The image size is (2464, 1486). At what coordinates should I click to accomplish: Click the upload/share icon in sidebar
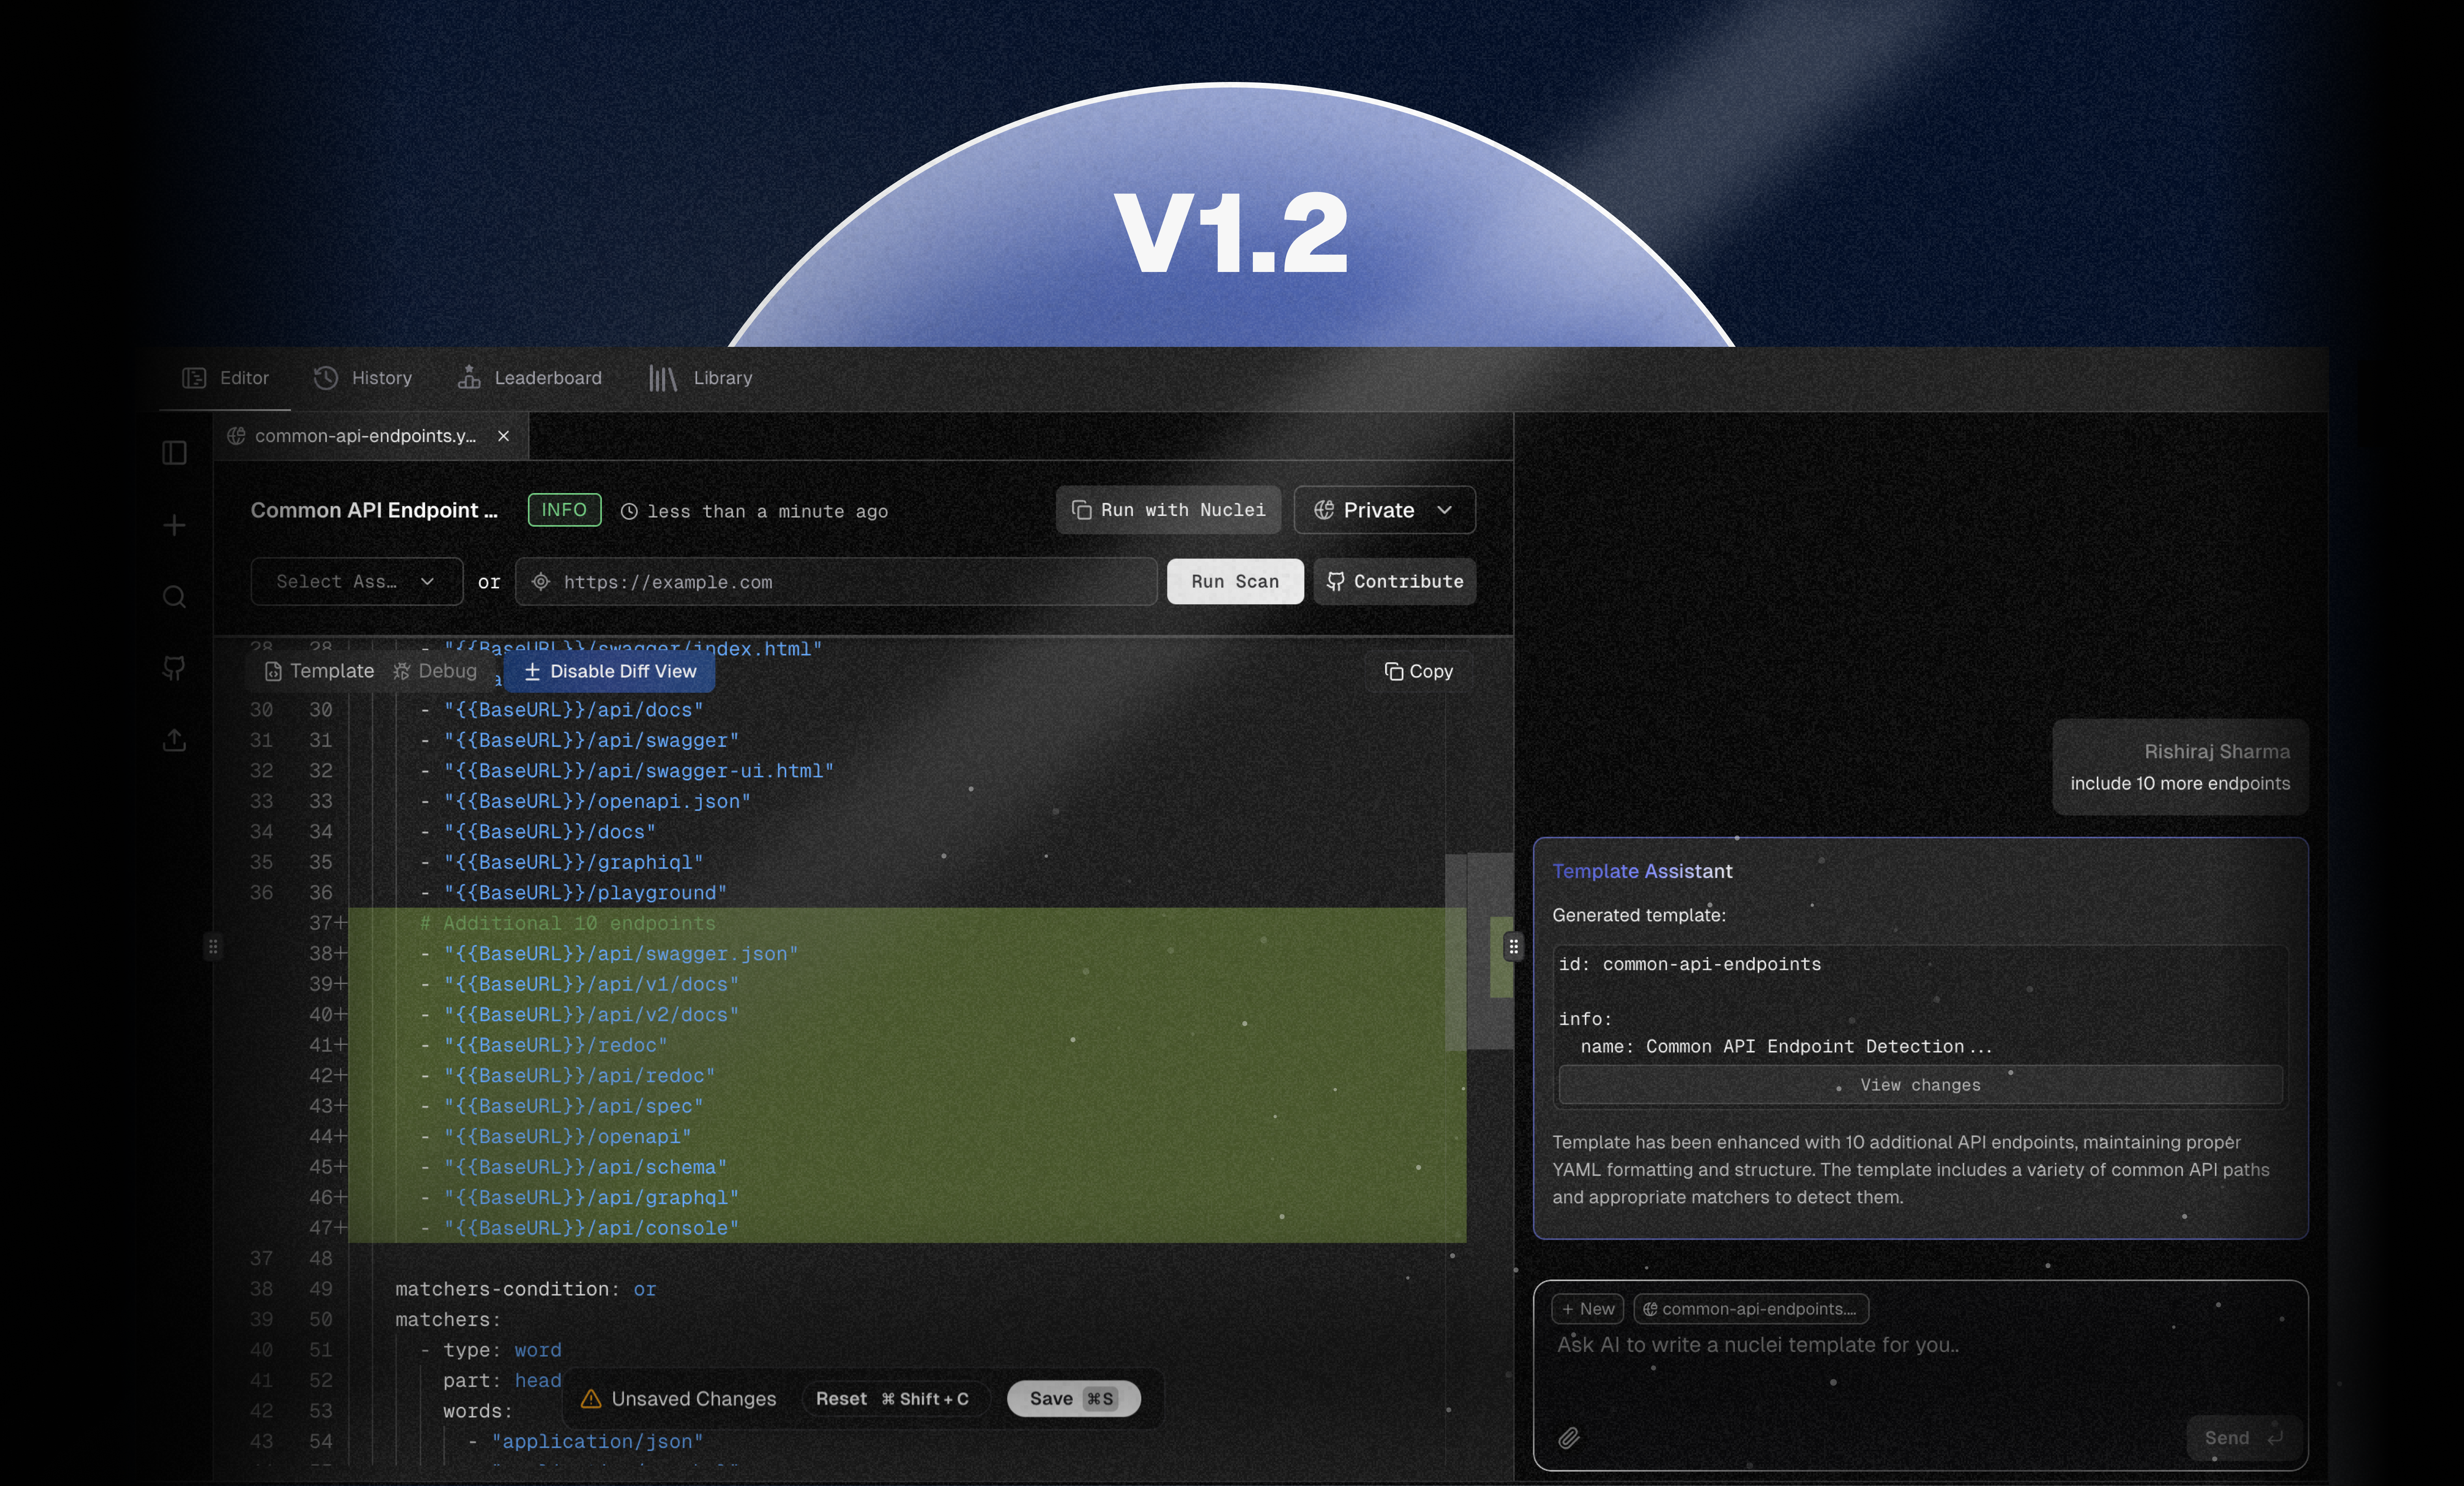[x=174, y=740]
